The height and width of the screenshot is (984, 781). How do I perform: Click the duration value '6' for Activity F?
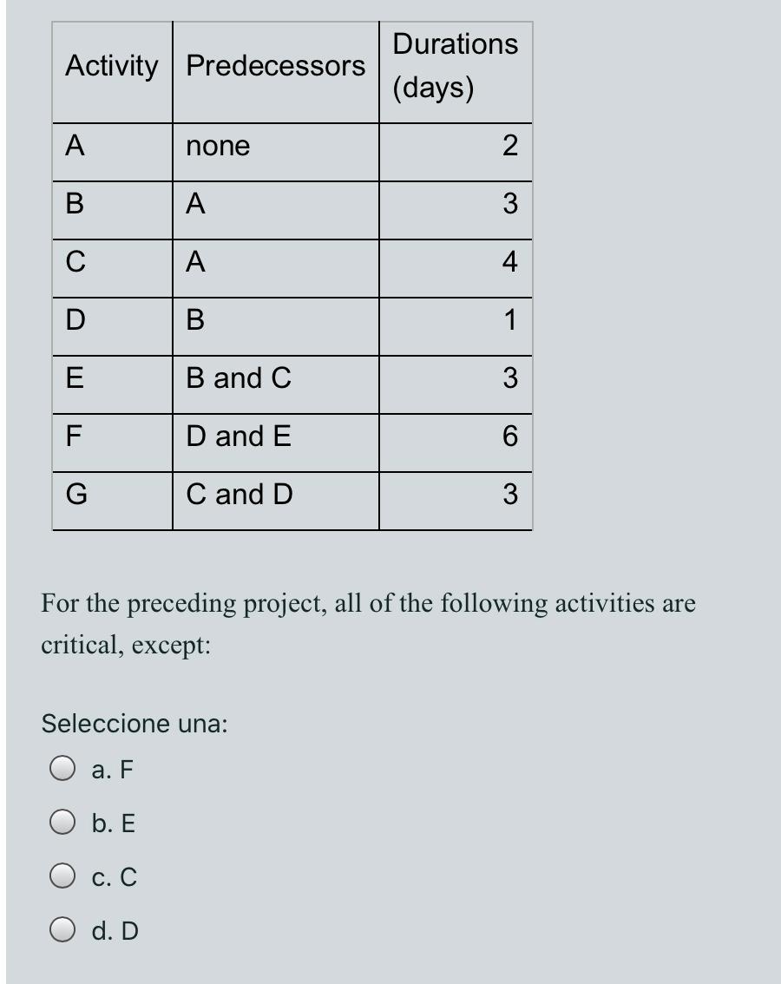511,436
